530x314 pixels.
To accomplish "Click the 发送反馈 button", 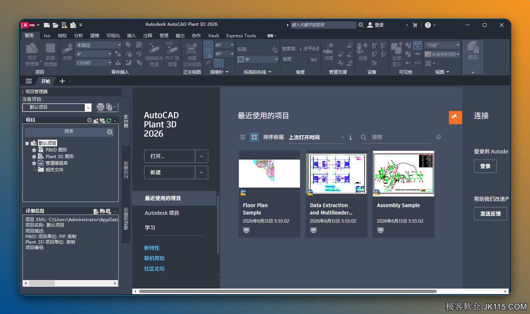I will tap(490, 214).
